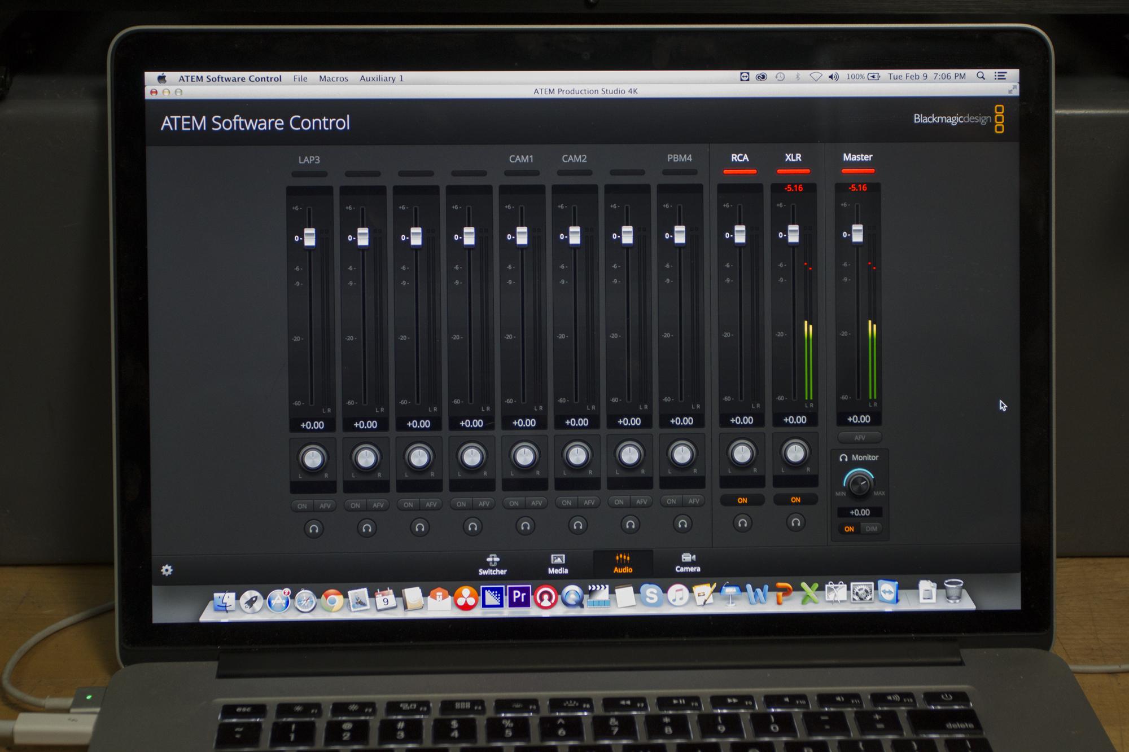The height and width of the screenshot is (752, 1129).
Task: Open the Auxiliary 1 menu
Action: pos(382,78)
